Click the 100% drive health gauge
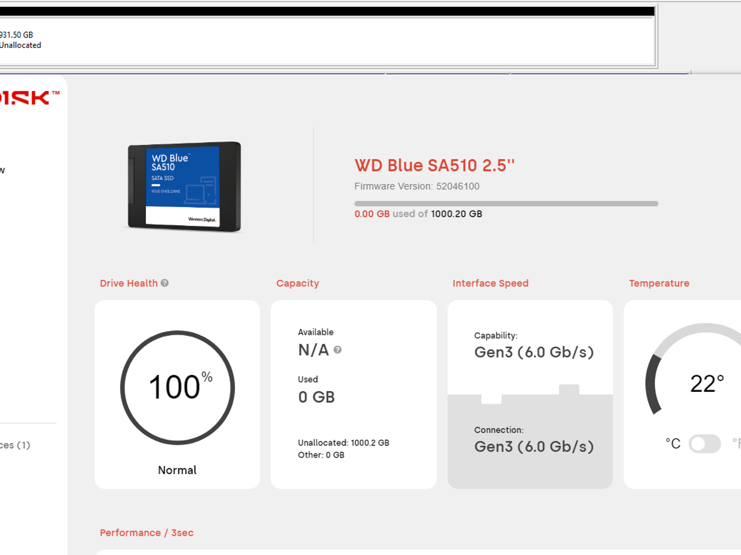This screenshot has height=555, width=741. (x=177, y=387)
